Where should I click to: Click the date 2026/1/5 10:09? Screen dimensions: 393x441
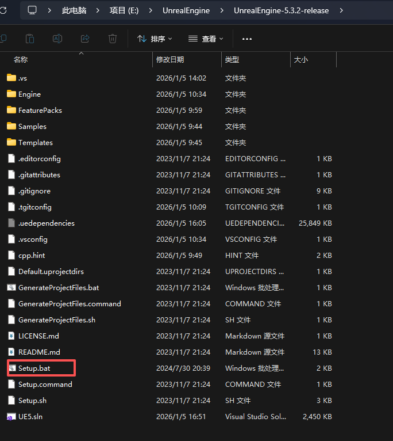click(181, 207)
